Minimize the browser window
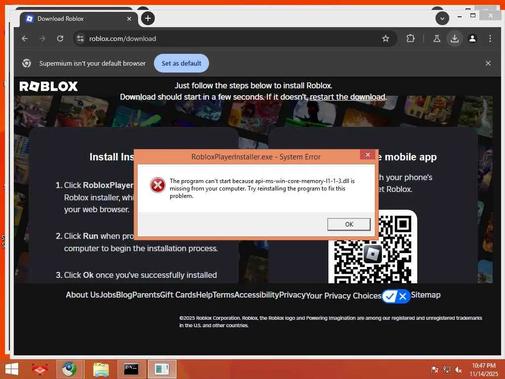The image size is (505, 379). click(460, 16)
